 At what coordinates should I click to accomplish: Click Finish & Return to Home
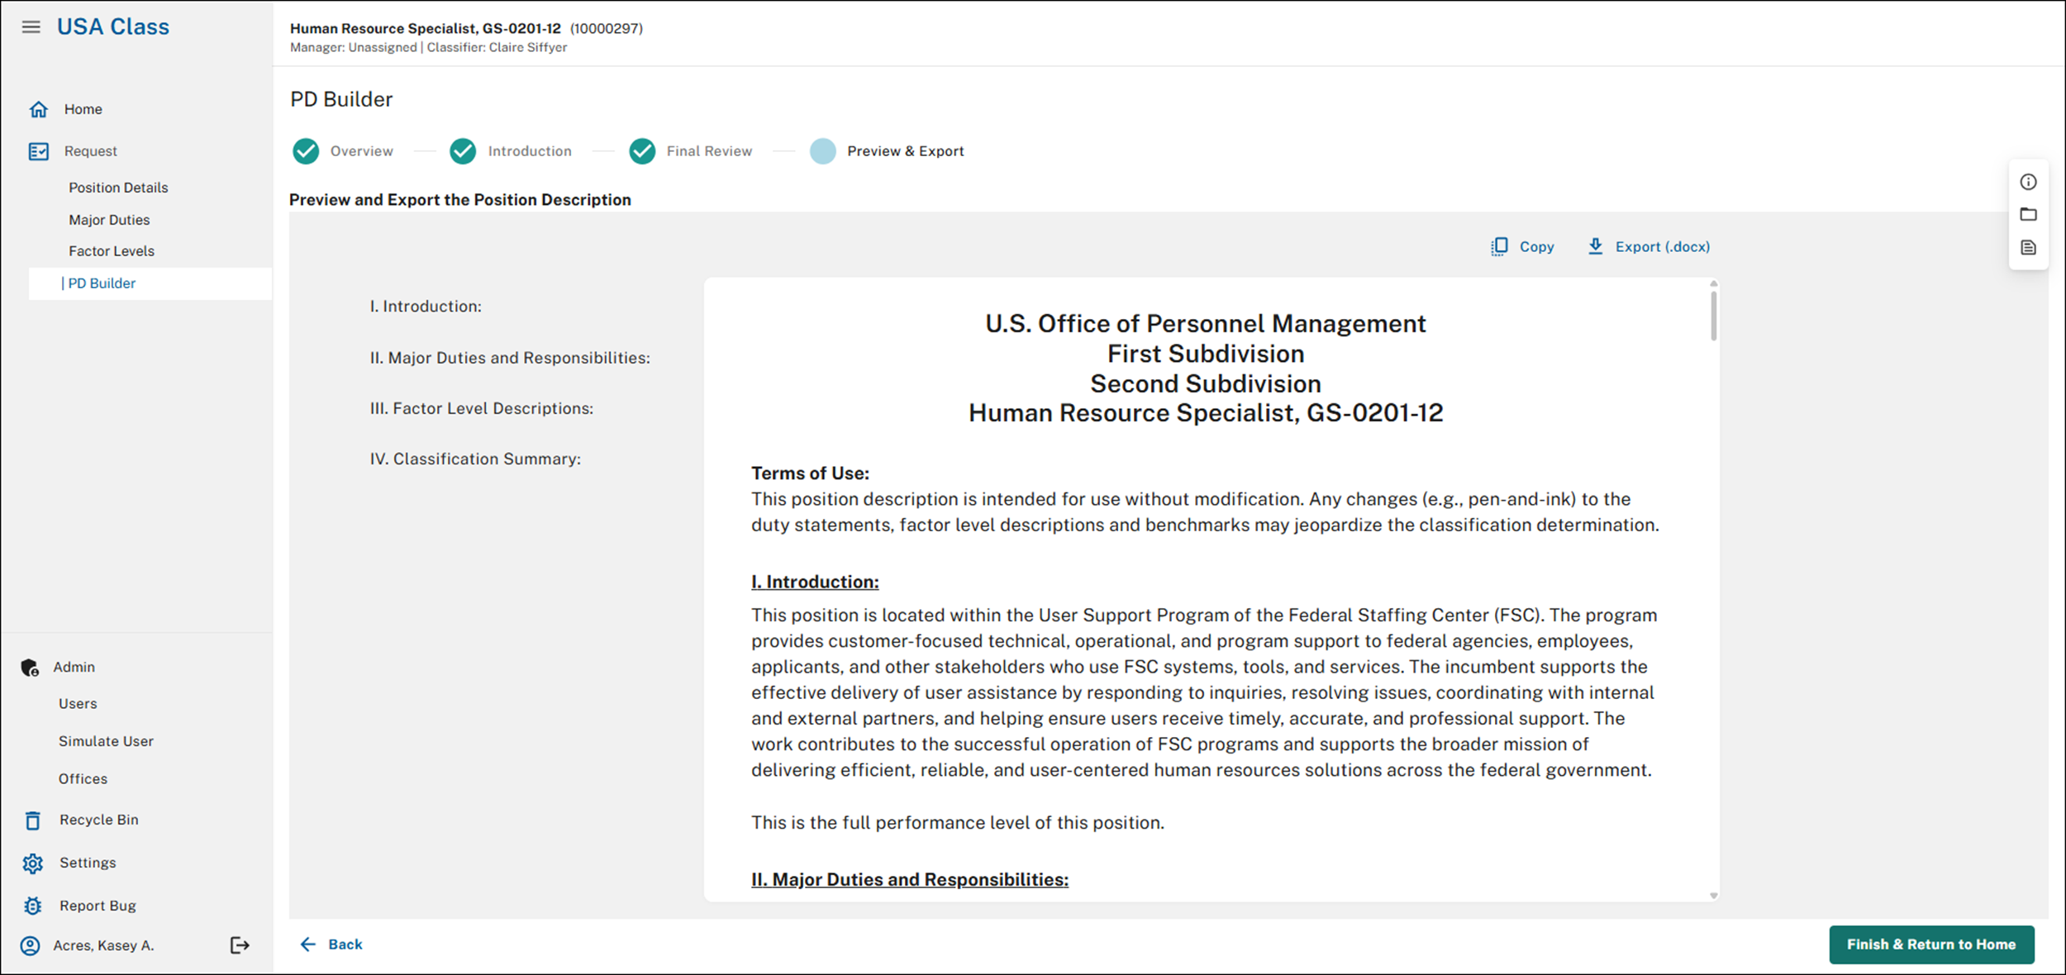pyautogui.click(x=1931, y=944)
